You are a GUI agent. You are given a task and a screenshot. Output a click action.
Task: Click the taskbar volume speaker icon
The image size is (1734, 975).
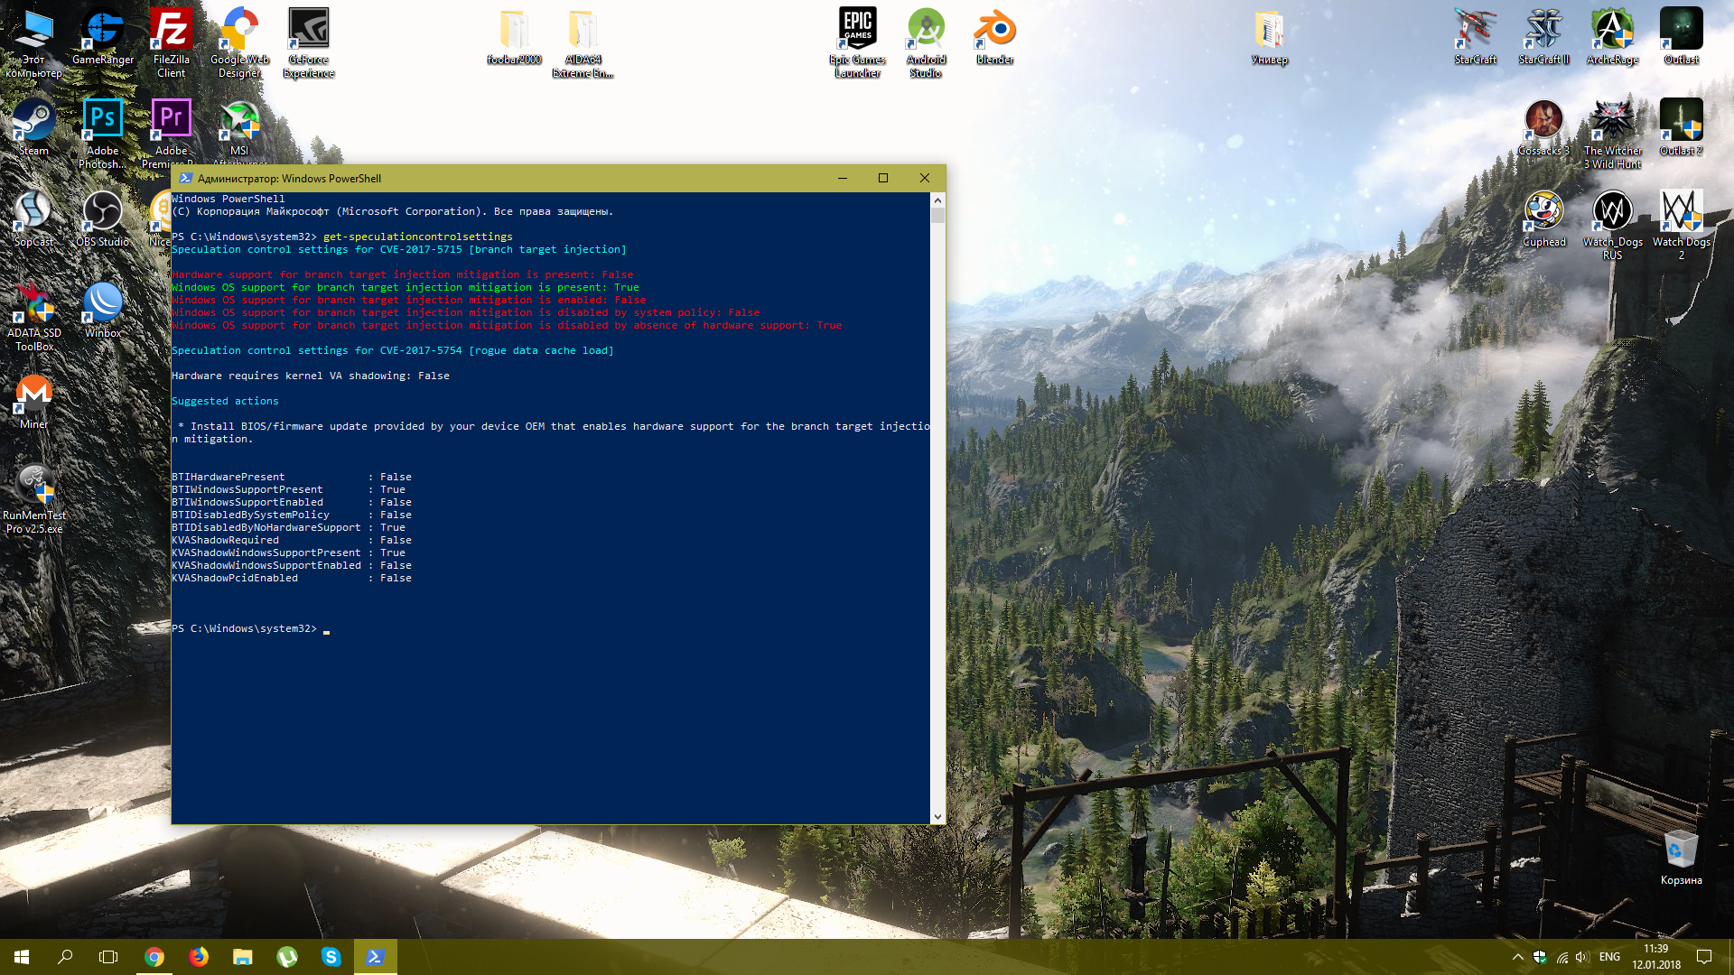pos(1581,957)
